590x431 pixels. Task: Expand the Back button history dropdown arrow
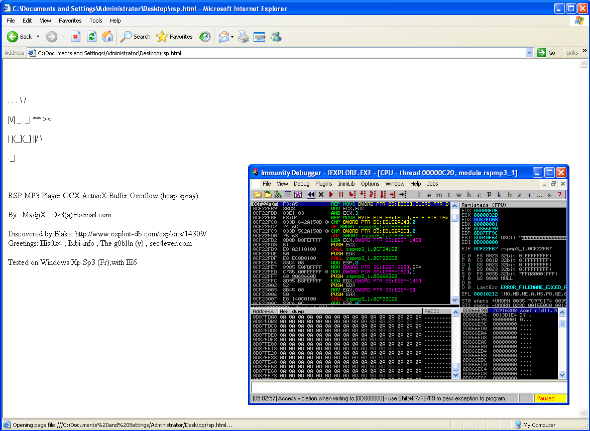[38, 37]
